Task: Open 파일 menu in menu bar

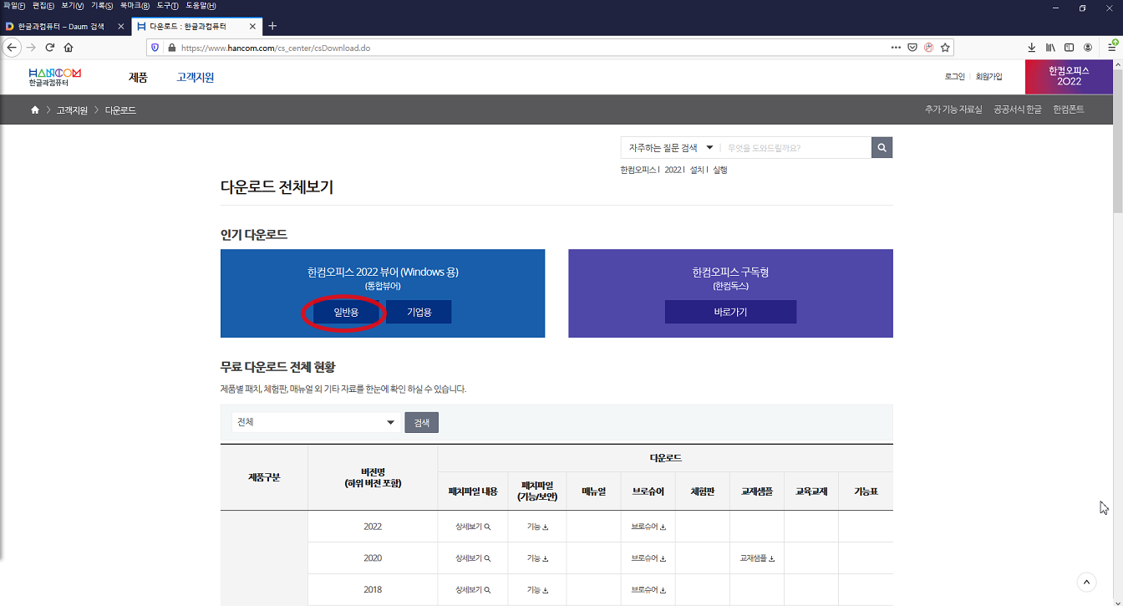Action: 14,6
